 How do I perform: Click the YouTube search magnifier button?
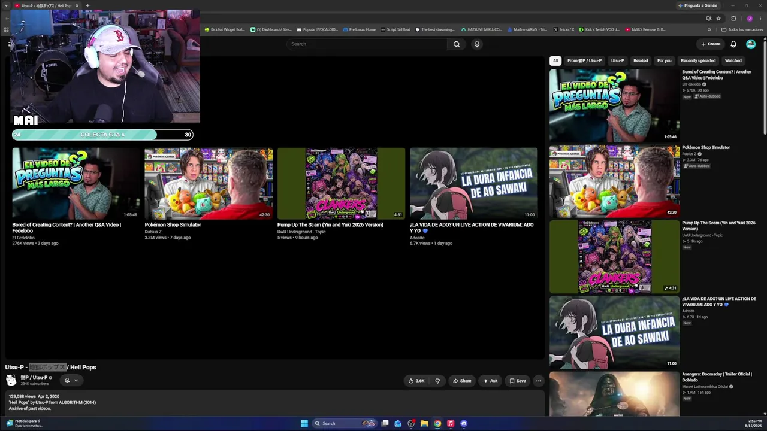click(457, 44)
